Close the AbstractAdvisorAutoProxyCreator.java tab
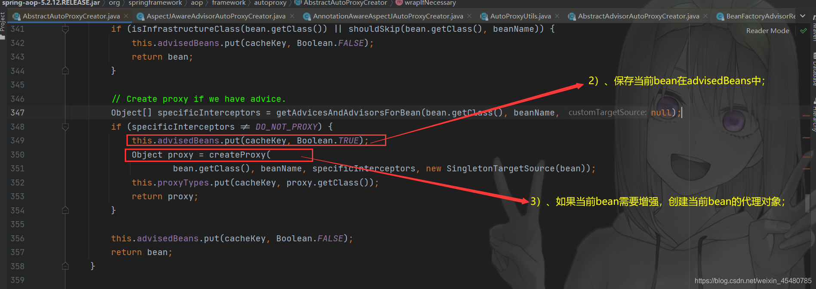 (705, 16)
